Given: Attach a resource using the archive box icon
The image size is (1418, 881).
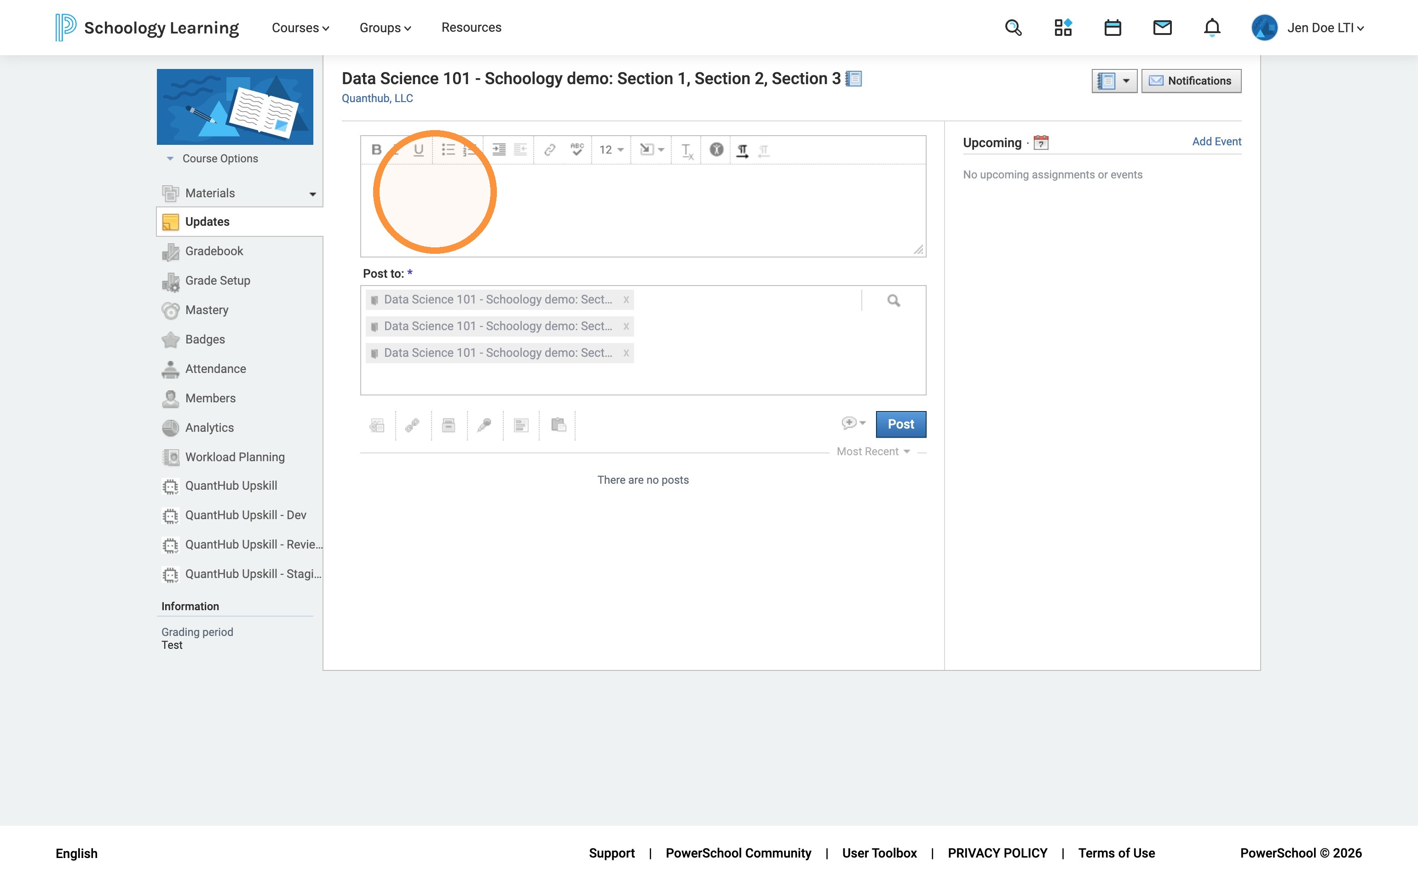Looking at the screenshot, I should 449,425.
